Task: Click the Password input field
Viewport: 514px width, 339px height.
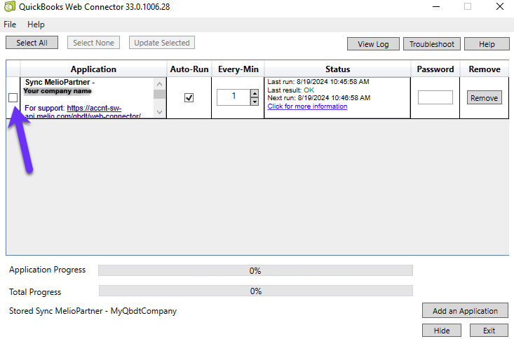Action: click(x=435, y=97)
